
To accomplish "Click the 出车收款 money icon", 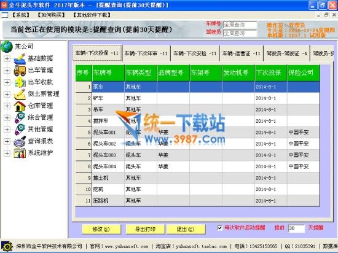I will click(x=20, y=82).
